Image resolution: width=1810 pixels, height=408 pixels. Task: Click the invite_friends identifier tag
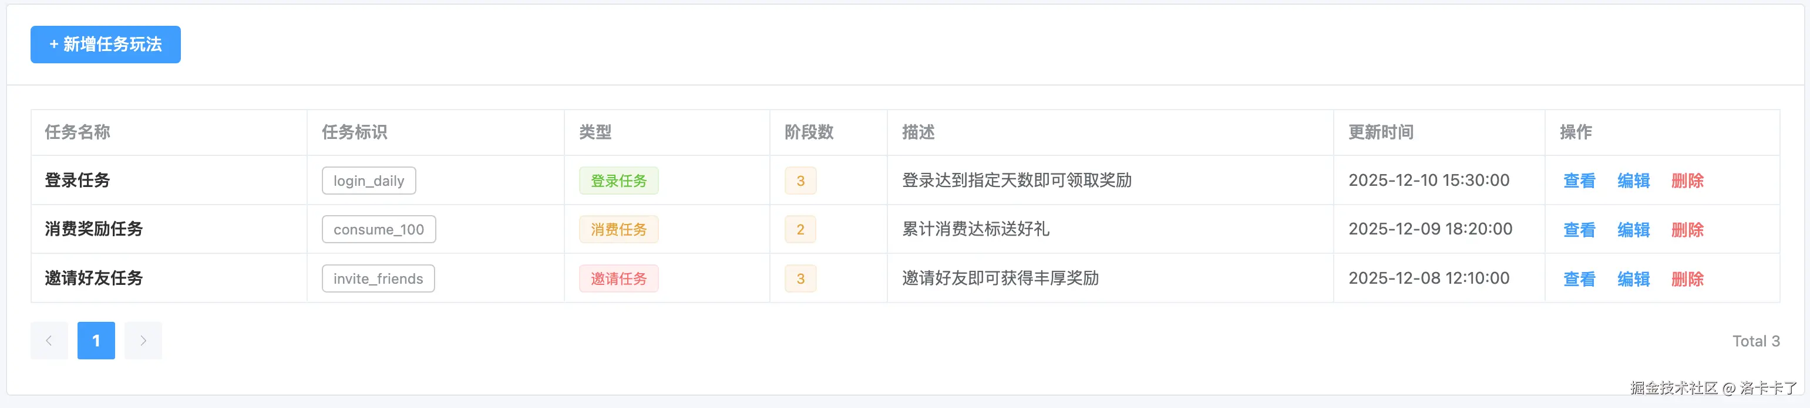[378, 278]
